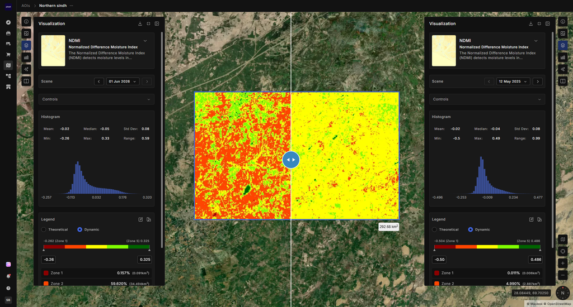Image resolution: width=573 pixels, height=307 pixels.
Task: Select Theoretical radio in right Legend
Action: (434, 230)
